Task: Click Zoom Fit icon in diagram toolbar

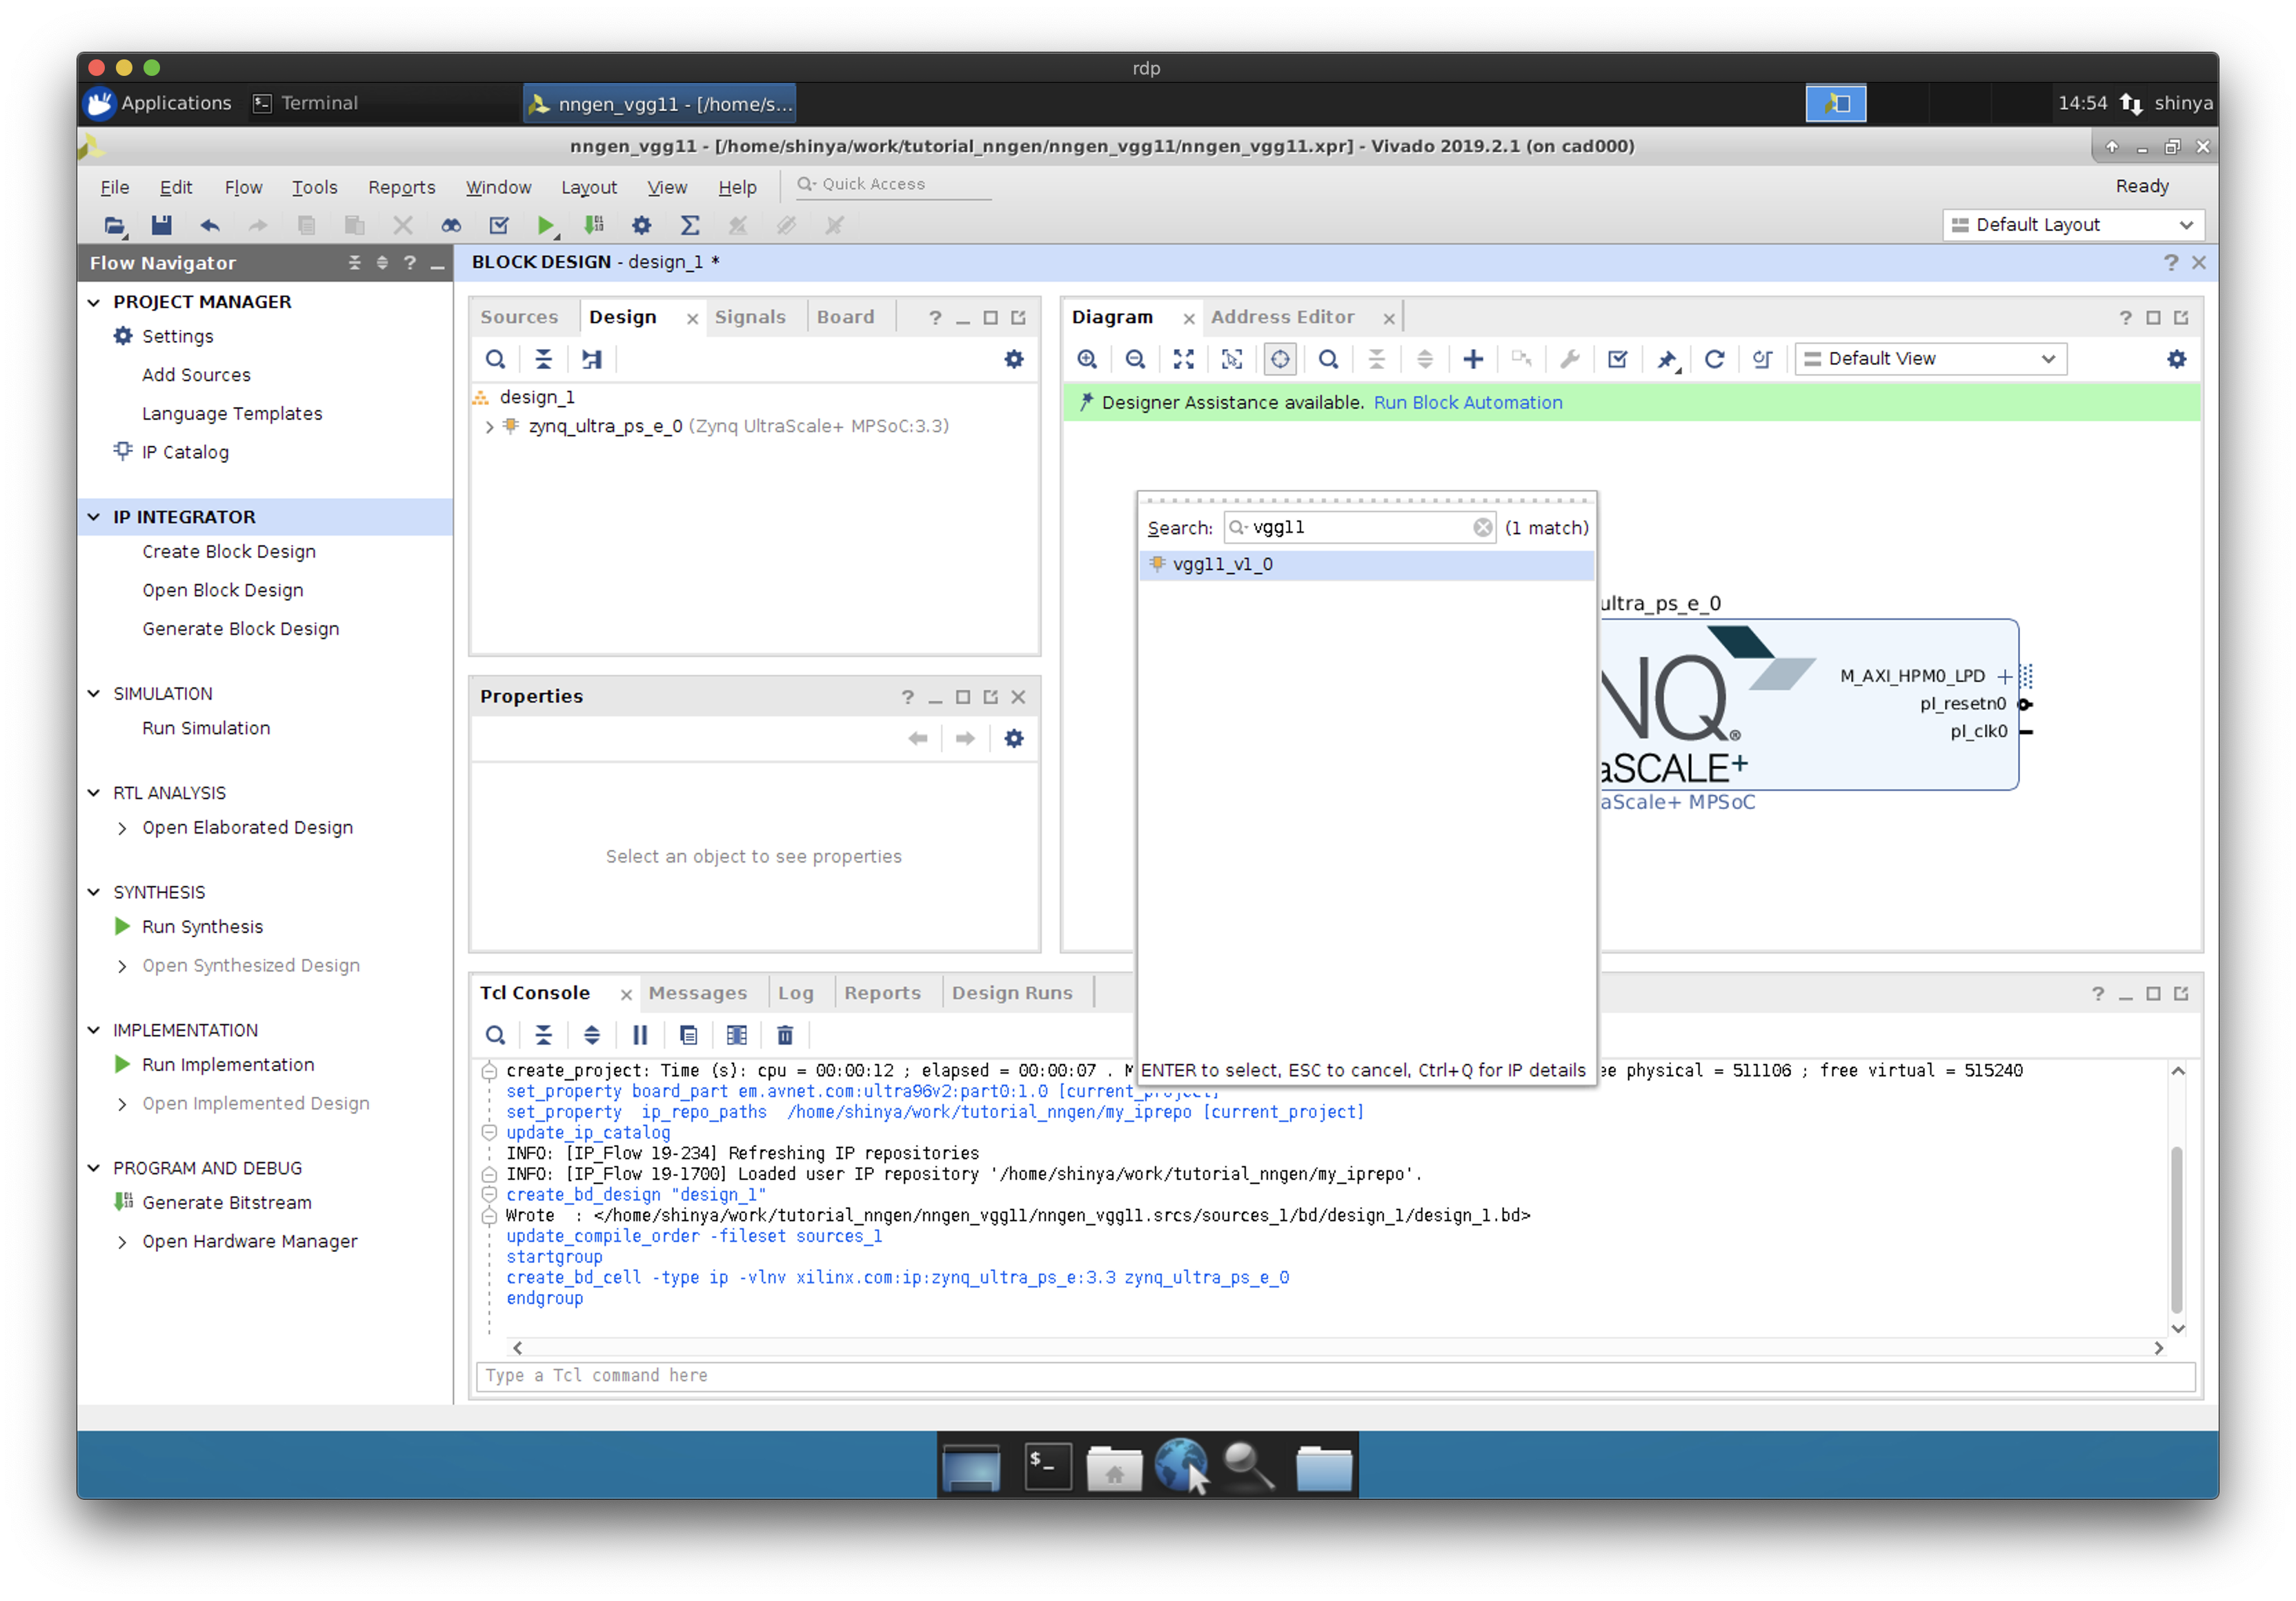Action: 1183,359
